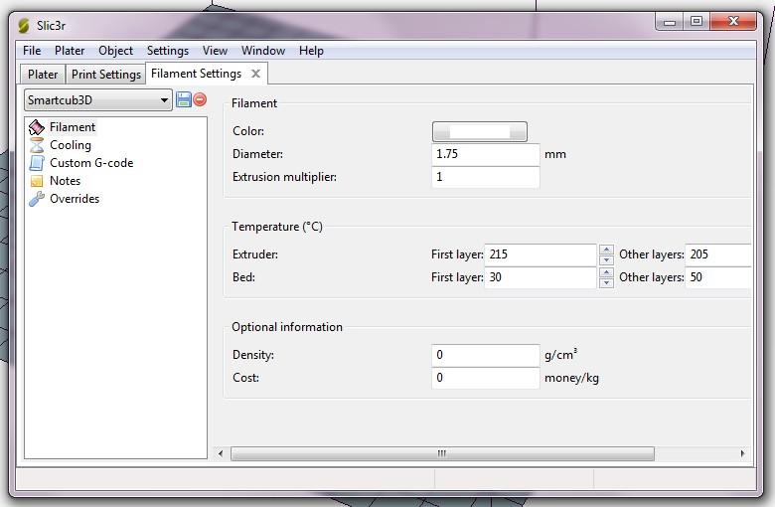Screen dimensions: 775x507
Task: Click the Custom G-code scroll icon
Action: point(37,163)
